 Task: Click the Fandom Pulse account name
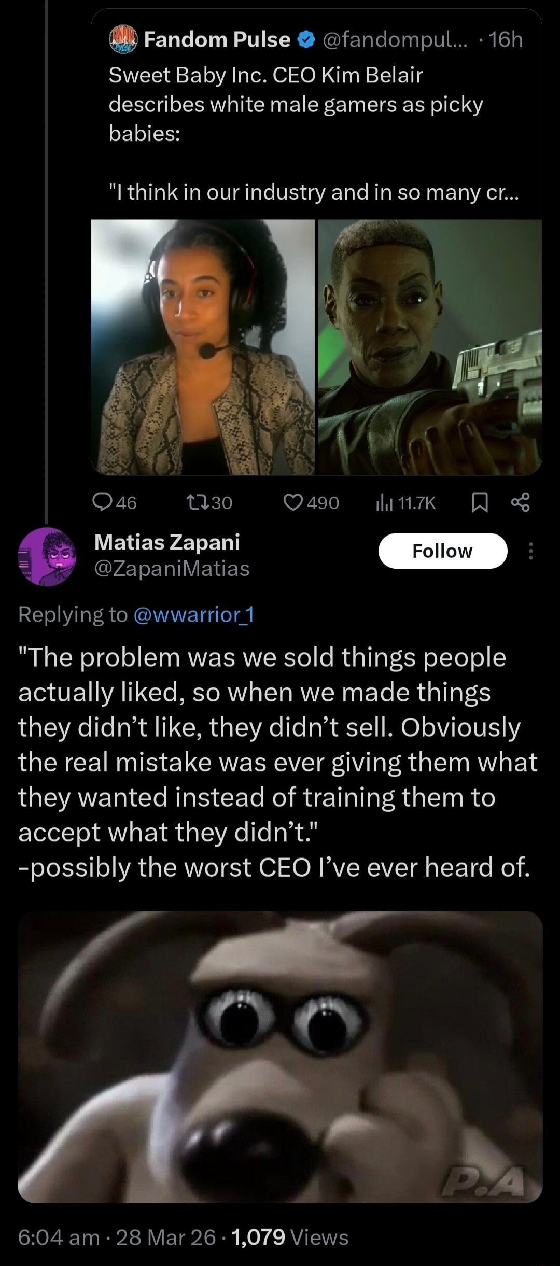point(217,40)
